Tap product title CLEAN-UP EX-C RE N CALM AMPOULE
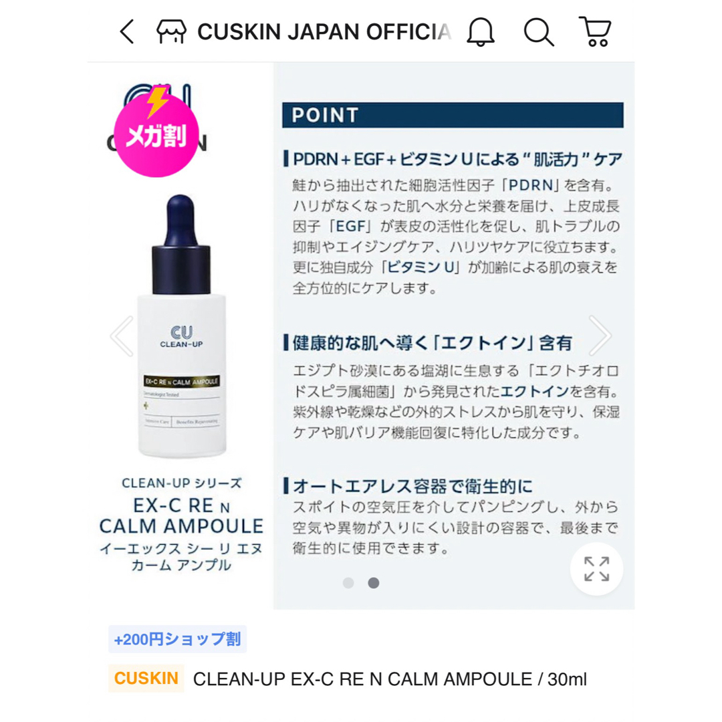The image size is (722, 722). pyautogui.click(x=390, y=679)
